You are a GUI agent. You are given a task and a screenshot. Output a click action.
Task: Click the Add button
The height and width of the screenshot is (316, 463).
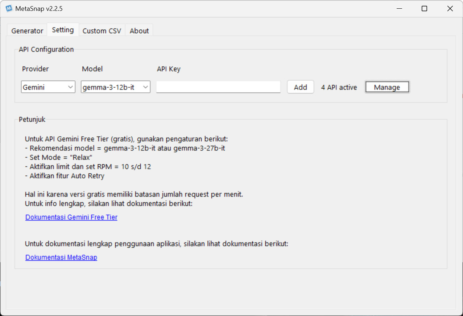(301, 87)
